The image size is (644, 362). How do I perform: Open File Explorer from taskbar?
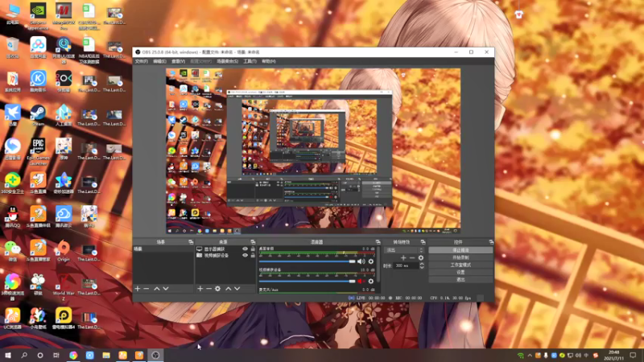[106, 355]
